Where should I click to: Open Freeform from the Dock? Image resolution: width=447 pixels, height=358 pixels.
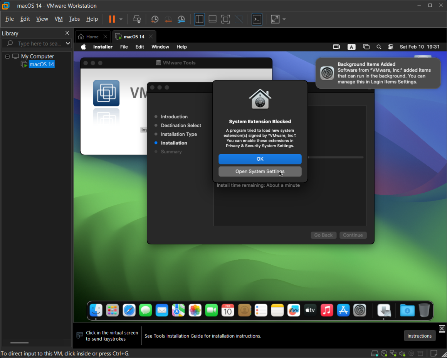(294, 310)
